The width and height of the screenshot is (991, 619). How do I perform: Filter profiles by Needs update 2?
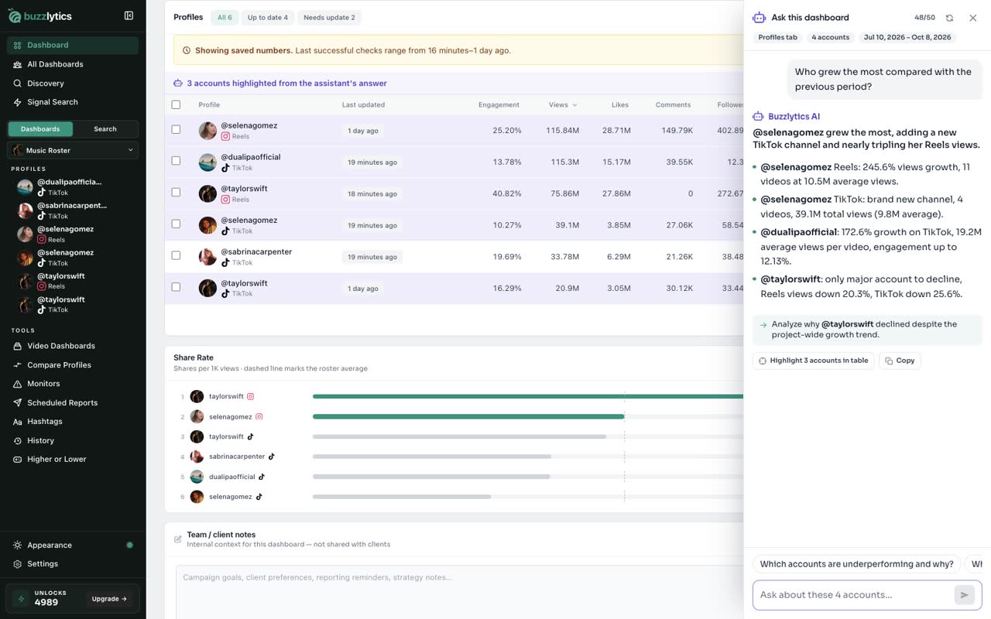click(329, 18)
